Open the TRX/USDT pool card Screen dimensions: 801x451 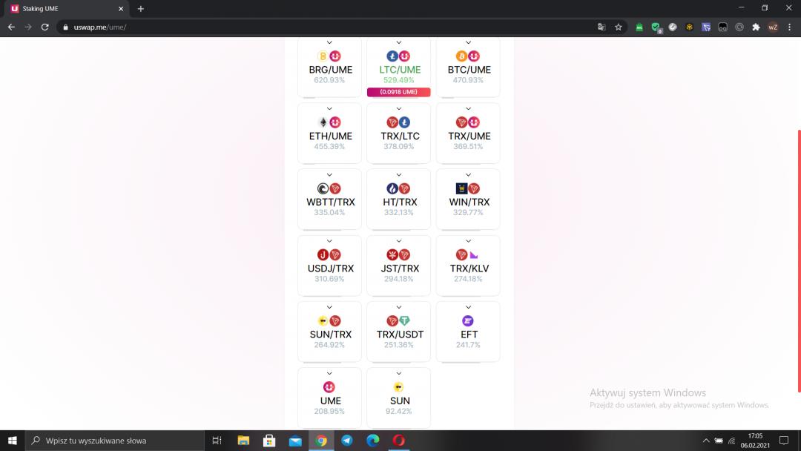[x=399, y=334]
